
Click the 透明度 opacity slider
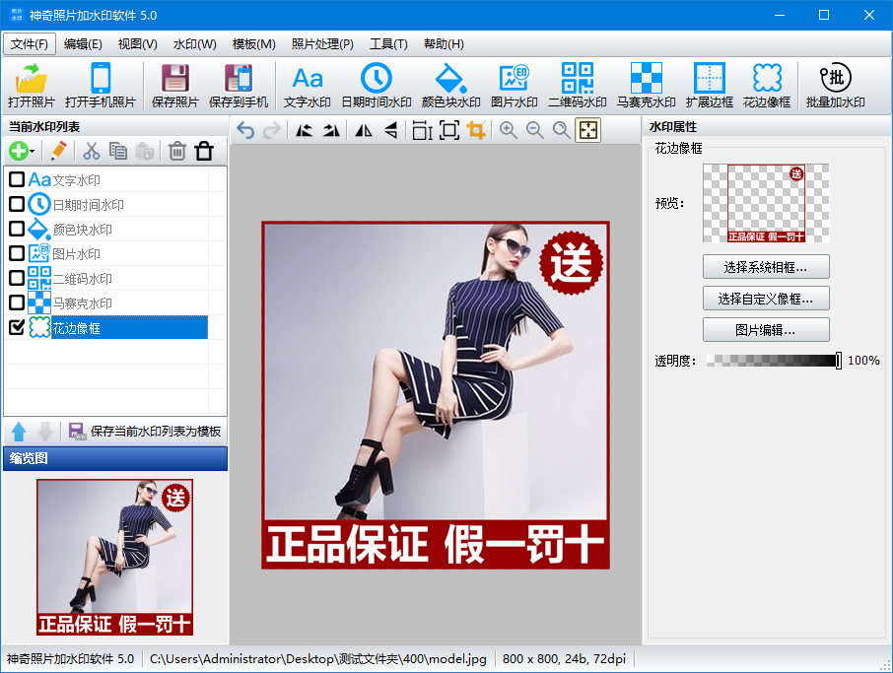coord(772,361)
